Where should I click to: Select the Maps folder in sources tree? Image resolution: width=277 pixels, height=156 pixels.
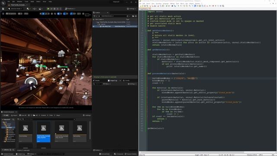9,127
